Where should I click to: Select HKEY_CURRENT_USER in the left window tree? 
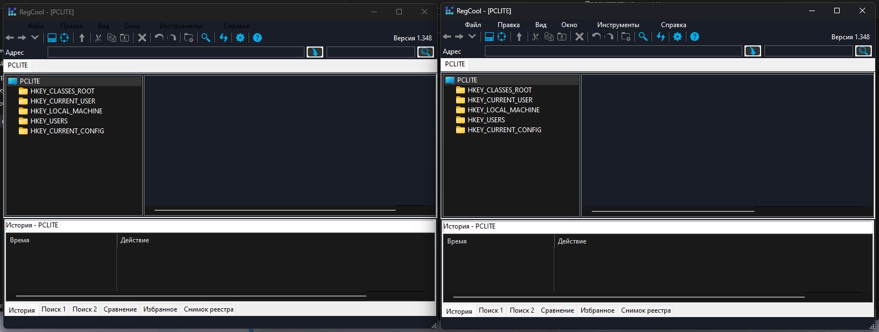[x=63, y=101]
